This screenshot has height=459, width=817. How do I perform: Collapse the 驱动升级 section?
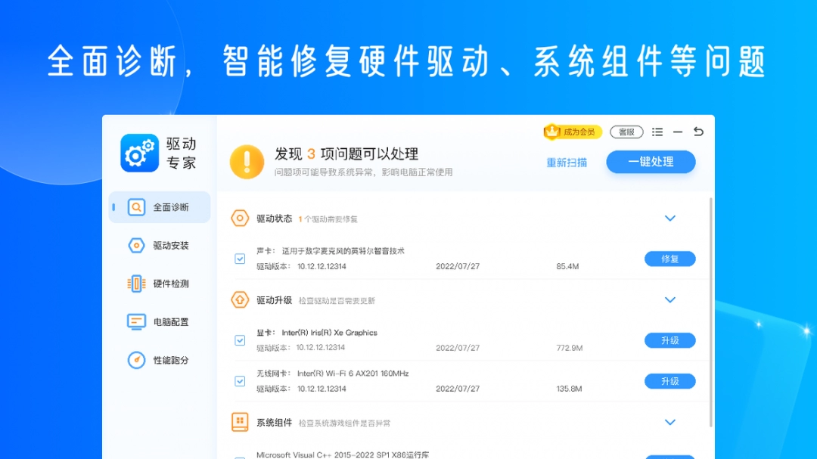pyautogui.click(x=669, y=299)
